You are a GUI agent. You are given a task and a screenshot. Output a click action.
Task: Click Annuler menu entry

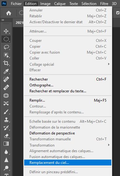[x=68, y=10]
